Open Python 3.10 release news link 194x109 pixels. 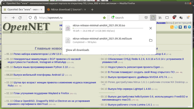coord(40,67)
